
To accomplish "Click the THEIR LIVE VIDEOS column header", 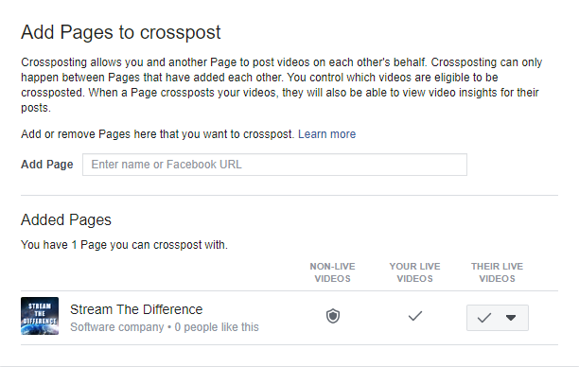I will tap(497, 272).
